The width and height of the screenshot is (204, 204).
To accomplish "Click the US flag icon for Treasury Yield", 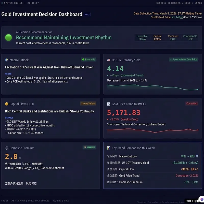I will point(109,60).
